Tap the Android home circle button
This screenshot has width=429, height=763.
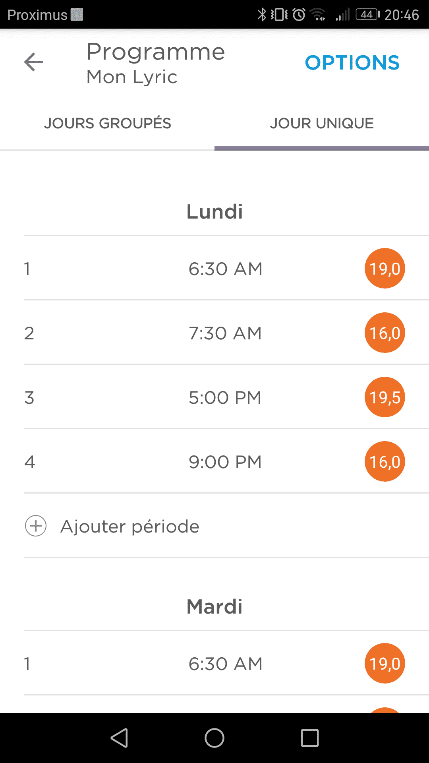[214, 738]
